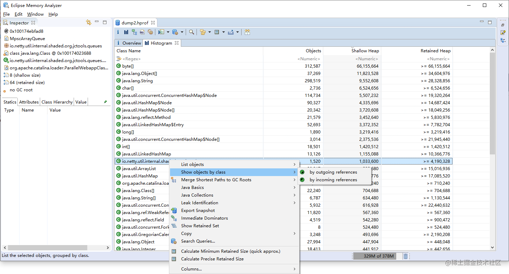Maximize the Inspector panel
This screenshot has height=274, width=509.
(105, 22)
